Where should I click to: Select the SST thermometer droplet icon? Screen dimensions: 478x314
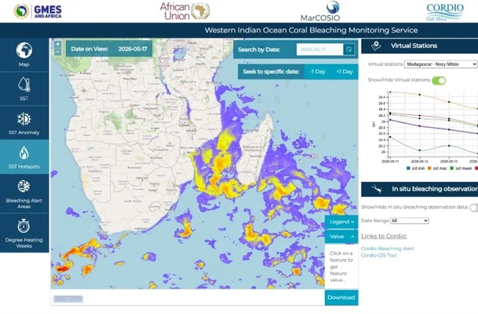24,84
